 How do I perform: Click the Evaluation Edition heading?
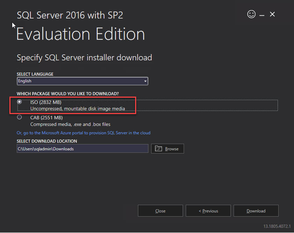coord(80,34)
